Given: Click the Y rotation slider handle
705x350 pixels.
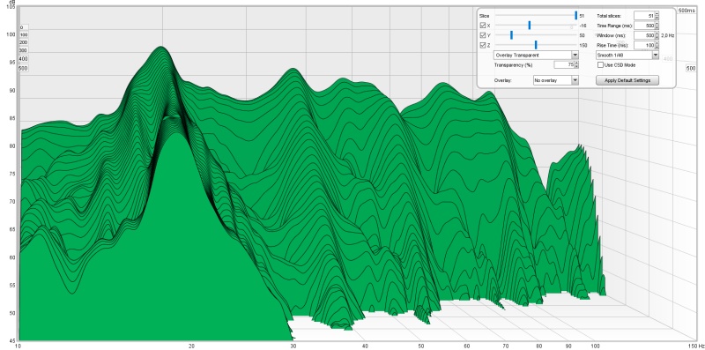Looking at the screenshot, I should click(511, 35).
